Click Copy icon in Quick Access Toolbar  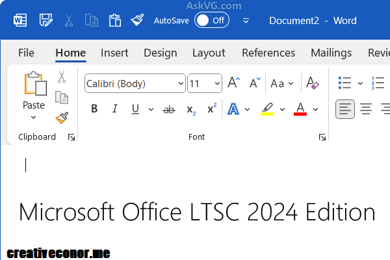pos(92,20)
